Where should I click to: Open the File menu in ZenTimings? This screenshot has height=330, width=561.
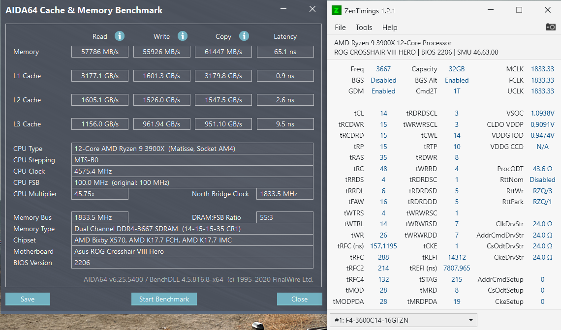point(340,28)
